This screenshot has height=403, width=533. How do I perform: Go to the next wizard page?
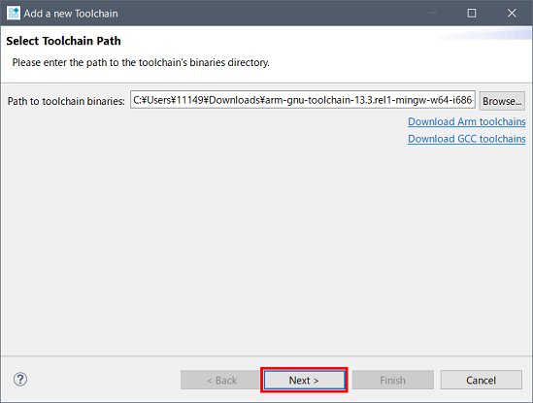click(x=304, y=380)
